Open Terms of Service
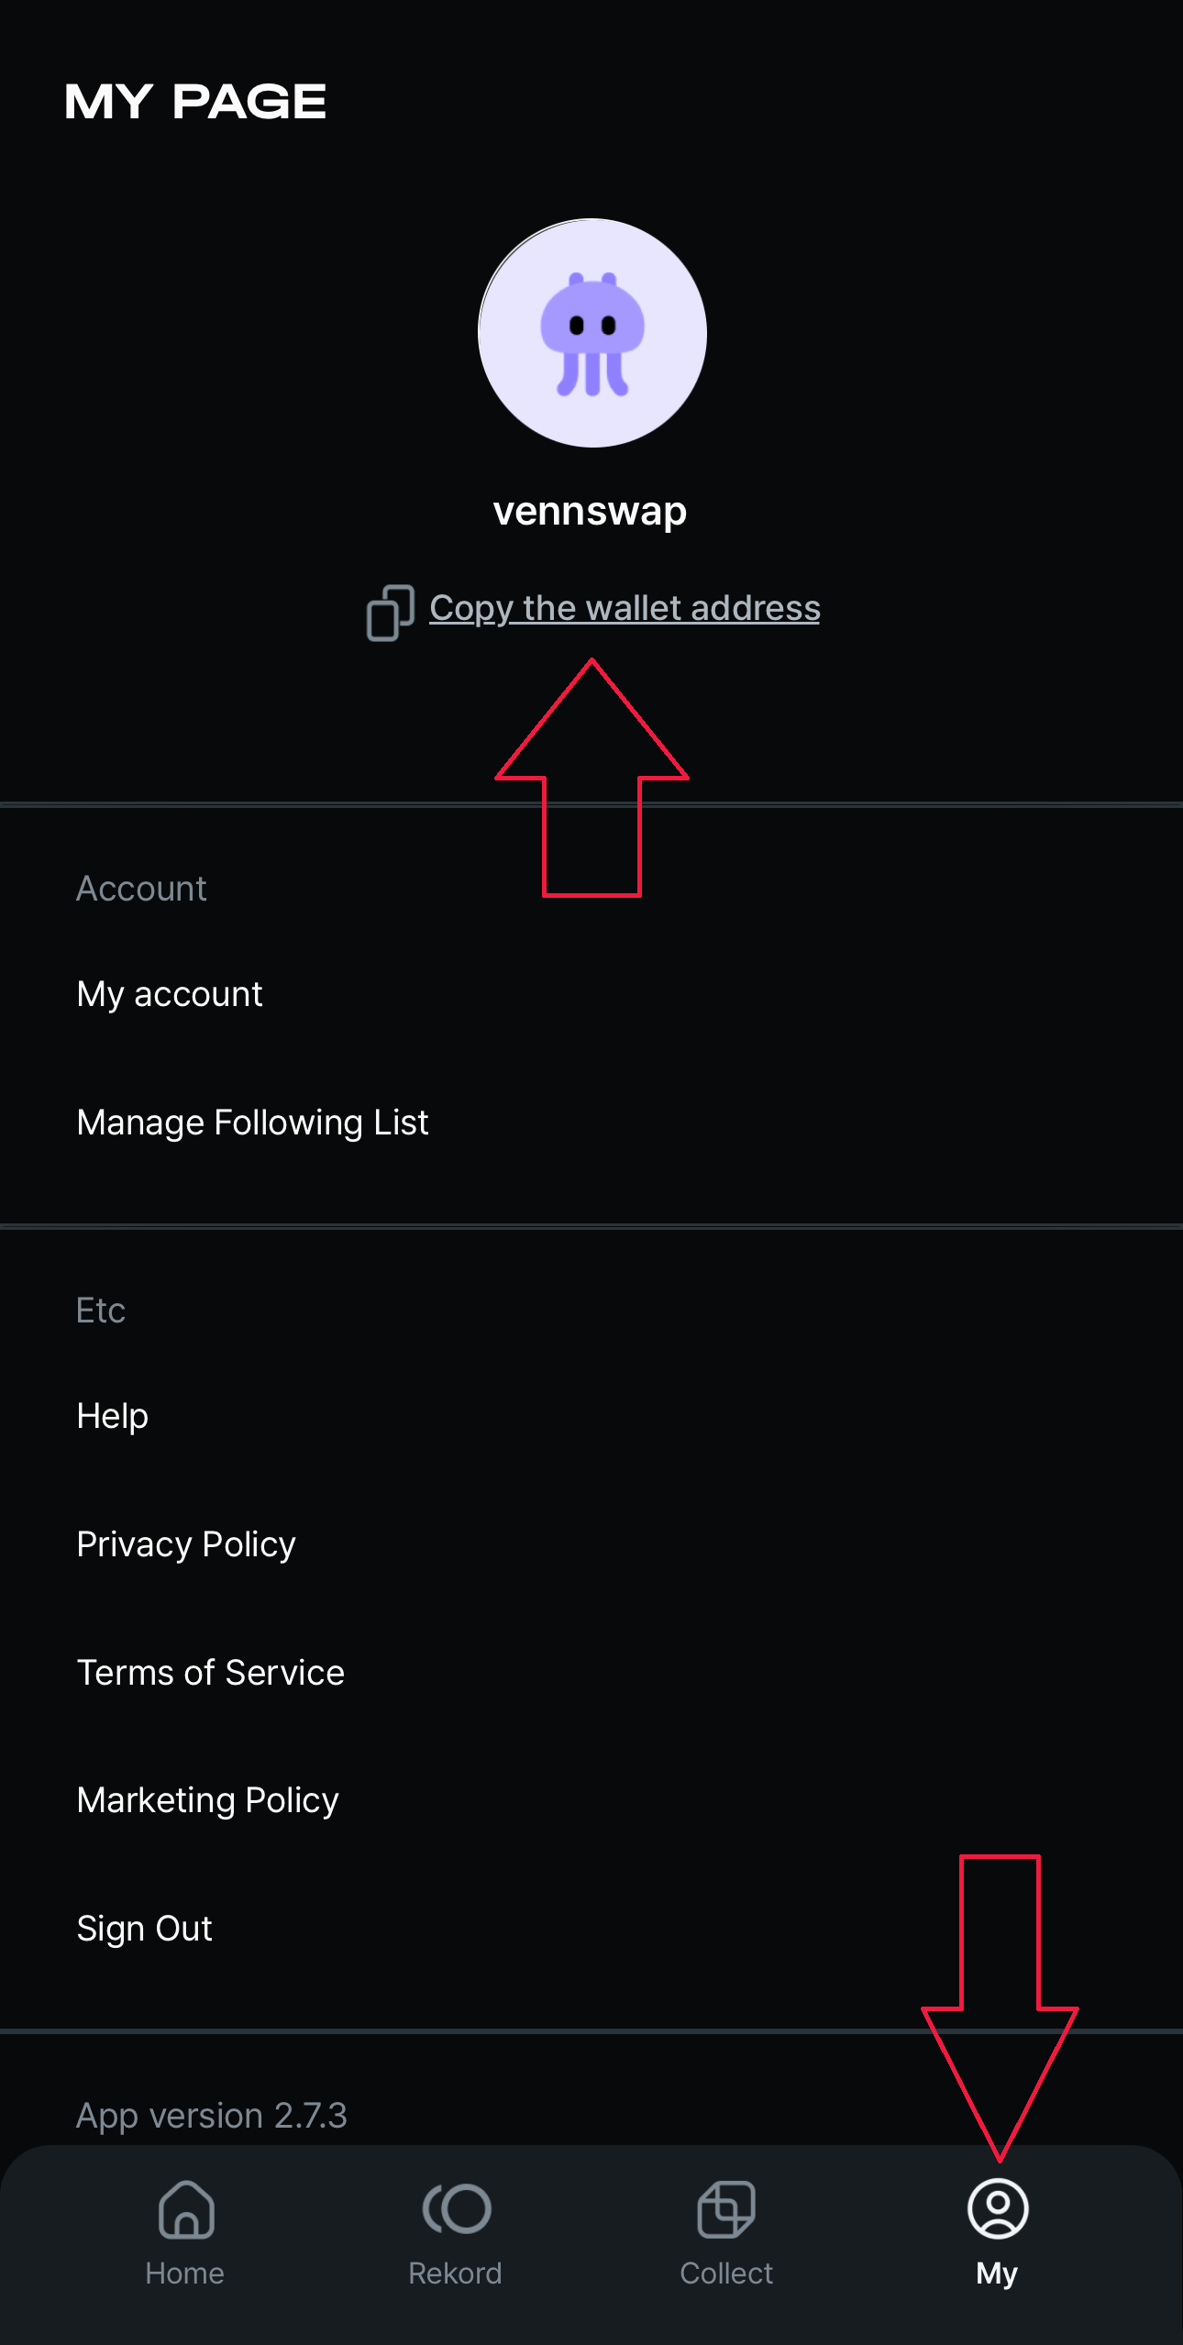This screenshot has height=2345, width=1183. pos(211,1673)
